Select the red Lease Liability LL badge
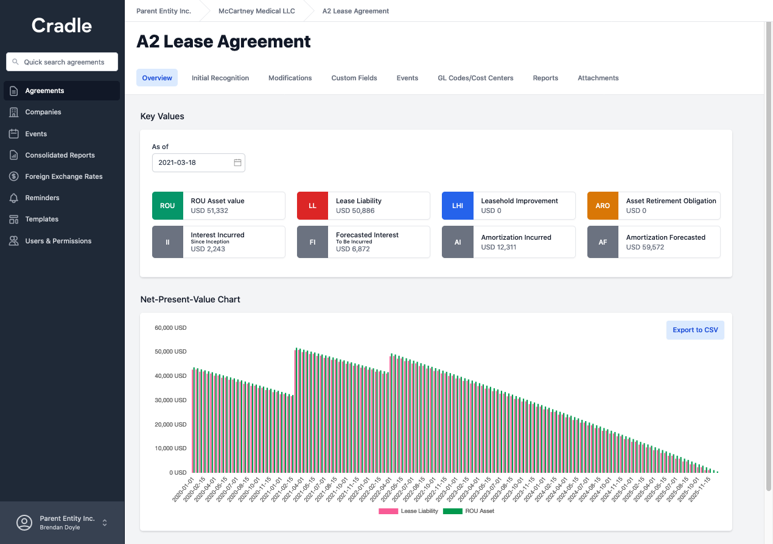The image size is (773, 544). click(x=312, y=206)
